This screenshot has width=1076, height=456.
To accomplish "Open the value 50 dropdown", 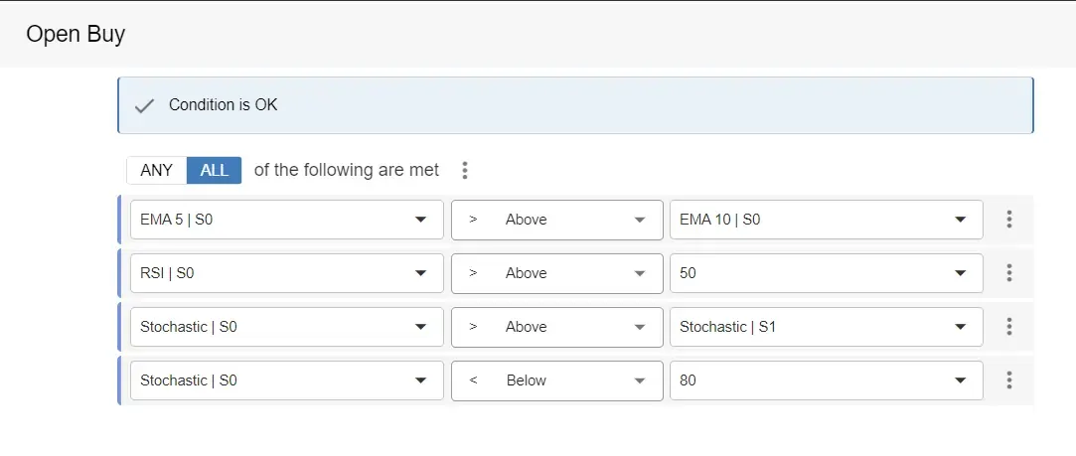I will (x=826, y=273).
